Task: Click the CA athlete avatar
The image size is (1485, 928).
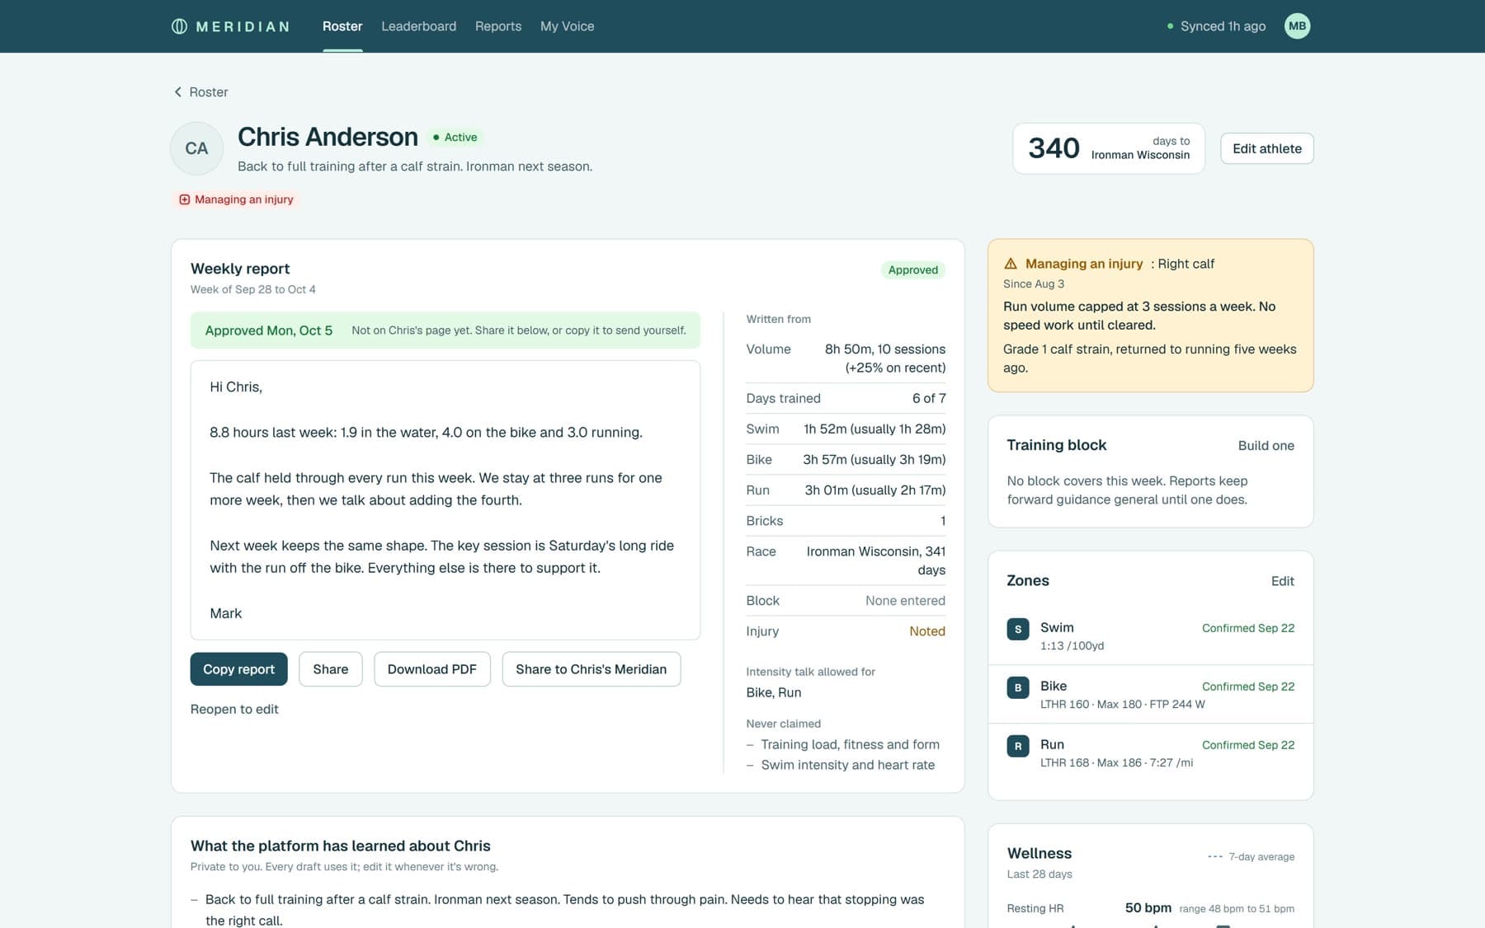Action: point(196,148)
